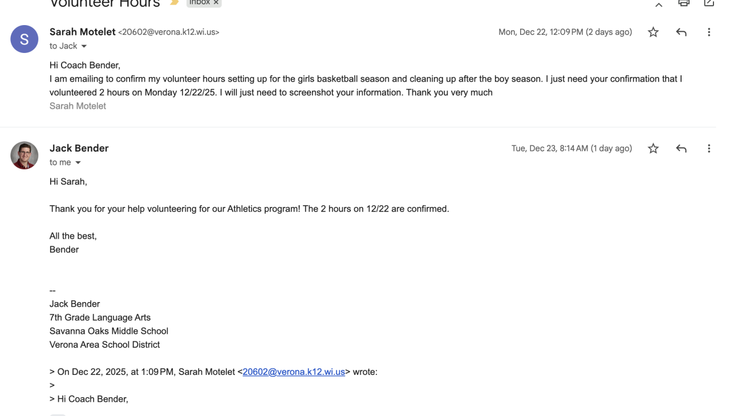Collapse all messages with the chevron

click(659, 5)
